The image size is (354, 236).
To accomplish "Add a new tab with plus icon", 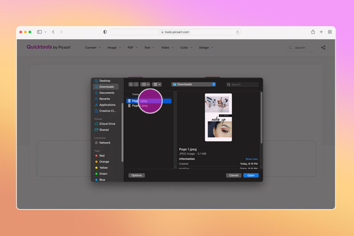I will pos(321,32).
